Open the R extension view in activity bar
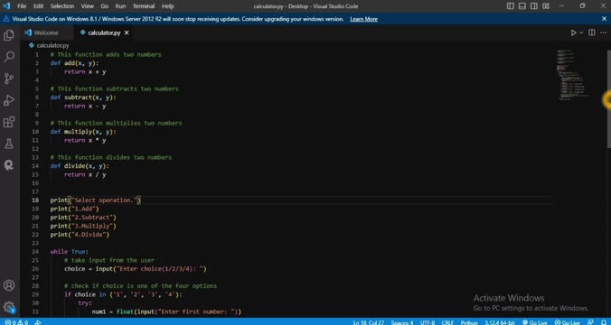The height and width of the screenshot is (325, 611). (8, 165)
